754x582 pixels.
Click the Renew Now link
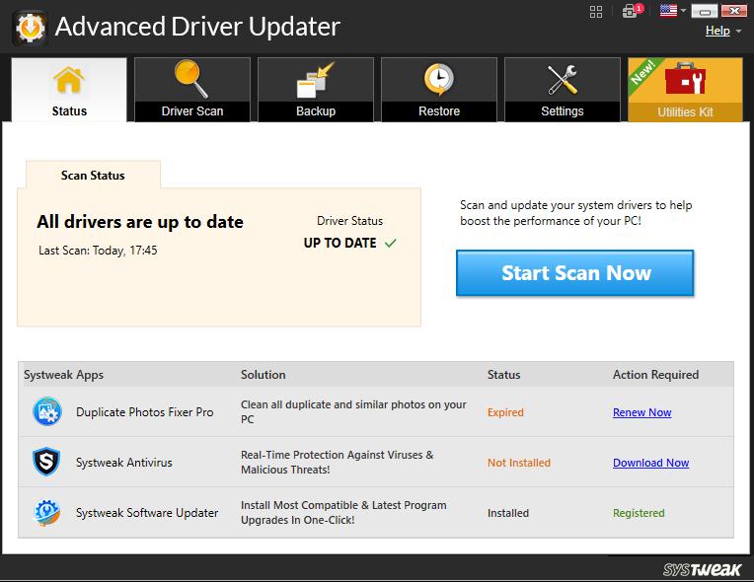coord(641,412)
